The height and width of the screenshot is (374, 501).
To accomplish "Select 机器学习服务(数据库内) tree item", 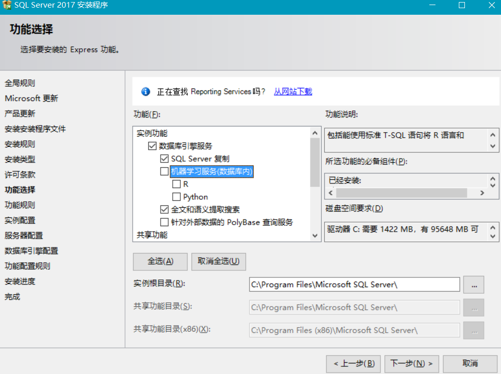I will point(211,171).
